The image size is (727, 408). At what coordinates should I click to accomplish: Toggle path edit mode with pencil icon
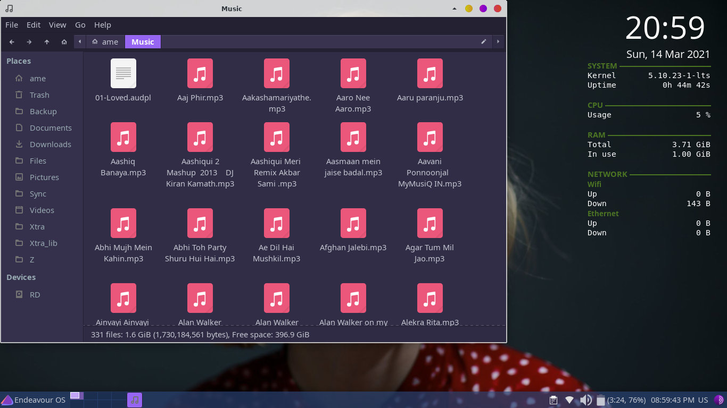pyautogui.click(x=484, y=42)
